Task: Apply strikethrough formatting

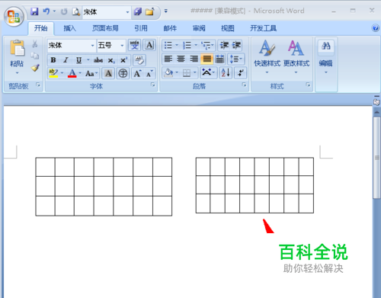Action: point(98,60)
